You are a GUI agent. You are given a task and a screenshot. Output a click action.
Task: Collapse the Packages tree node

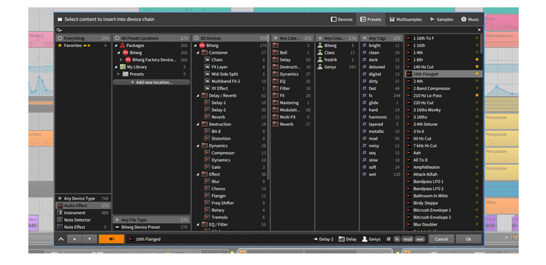coord(116,46)
